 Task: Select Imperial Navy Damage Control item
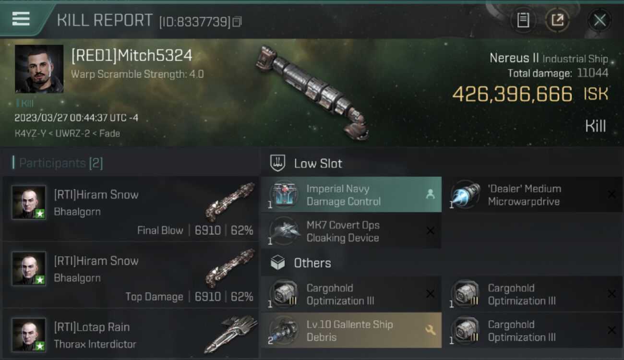[351, 194]
